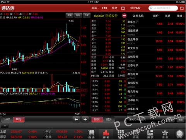Go to next stock with right arrow
Screen dimensions: 186x140
pyautogui.click(x=85, y=120)
